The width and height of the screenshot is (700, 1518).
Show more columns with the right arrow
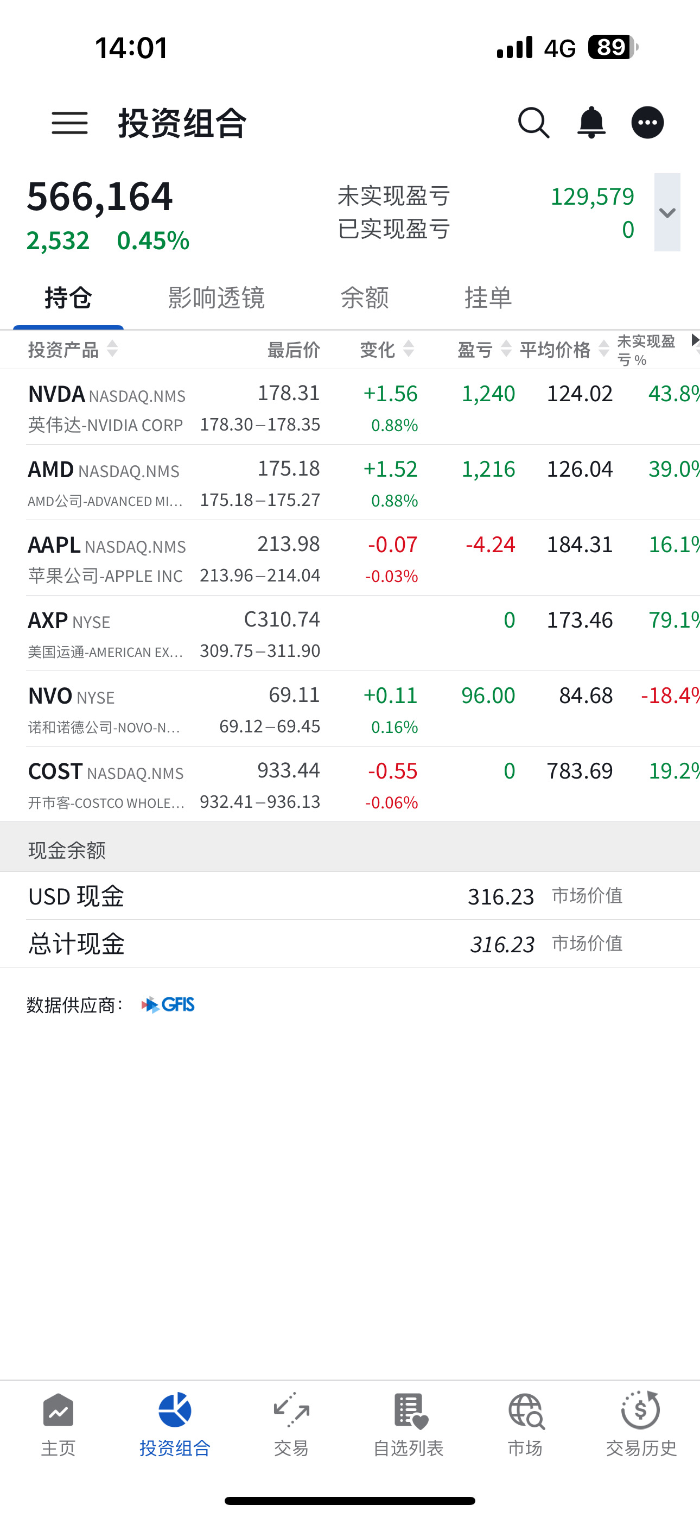pyautogui.click(x=695, y=340)
